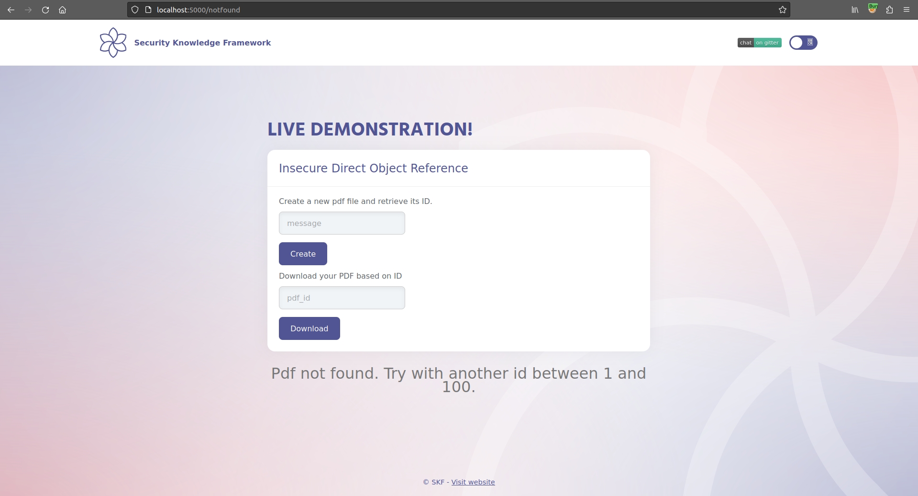Viewport: 918px width, 496px height.
Task: Open the tracking protection shield icon
Action: click(135, 10)
